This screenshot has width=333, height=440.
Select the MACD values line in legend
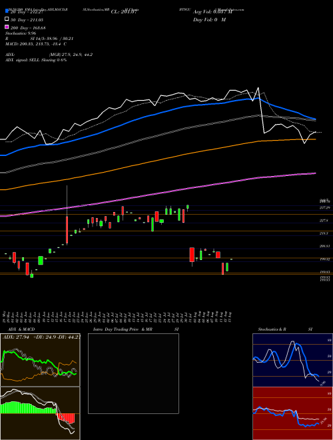point(36,44)
